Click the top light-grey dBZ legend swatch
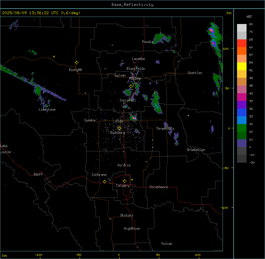Image resolution: width=265 pixels, height=259 pixels. point(242,28)
